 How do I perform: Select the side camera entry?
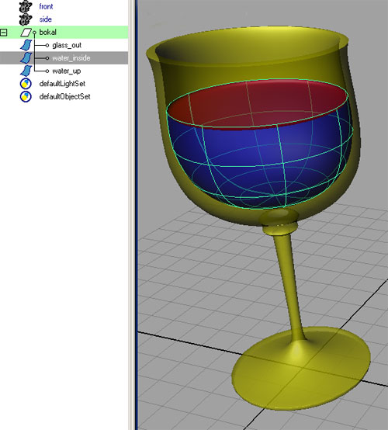coord(46,19)
